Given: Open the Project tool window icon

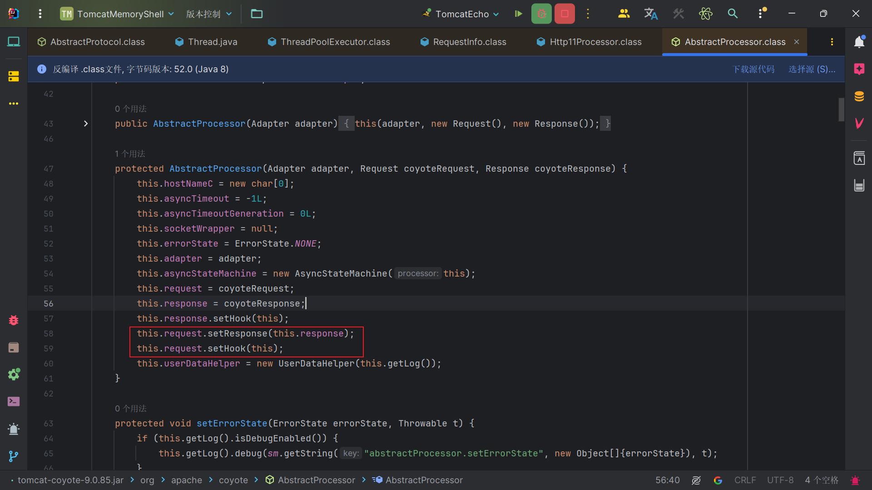Looking at the screenshot, I should pos(14,42).
